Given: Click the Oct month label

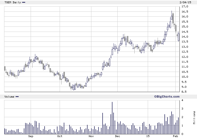Looking at the screenshot, I should coord(60,136).
